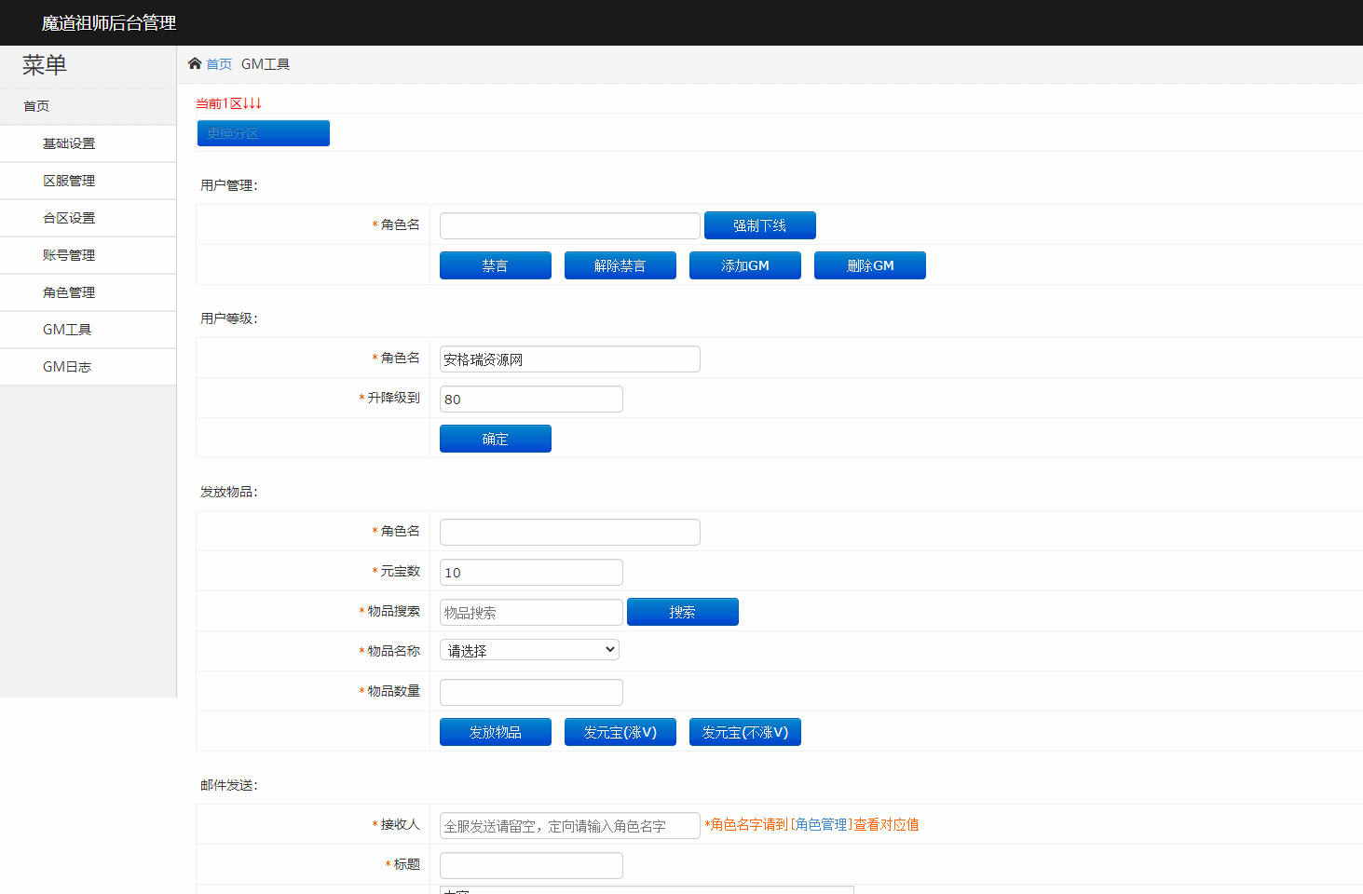Open 区服管理 in the sidebar
Screen dimensions: 1363x894
point(69,180)
